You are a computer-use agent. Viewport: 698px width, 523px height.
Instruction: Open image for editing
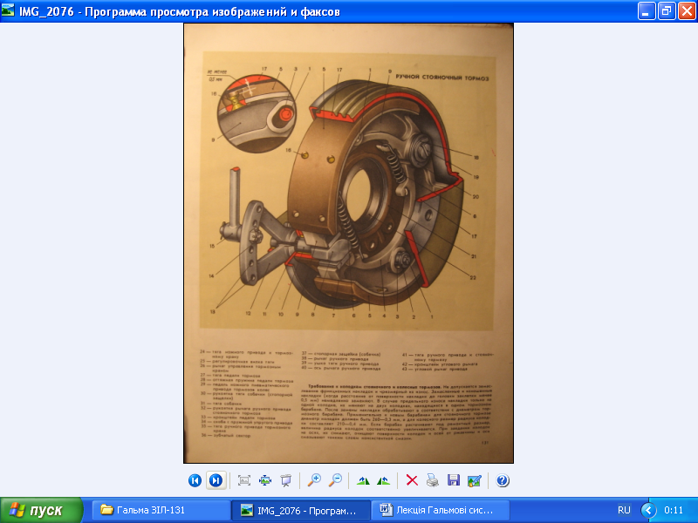click(x=475, y=480)
